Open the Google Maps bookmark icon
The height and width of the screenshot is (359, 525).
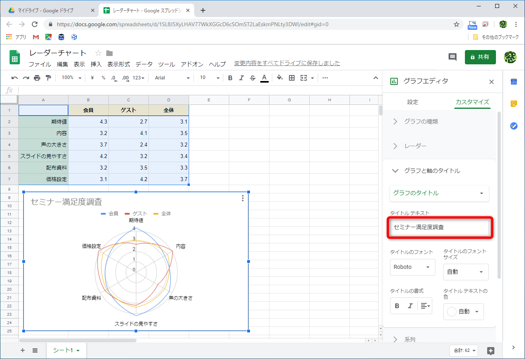pos(49,37)
